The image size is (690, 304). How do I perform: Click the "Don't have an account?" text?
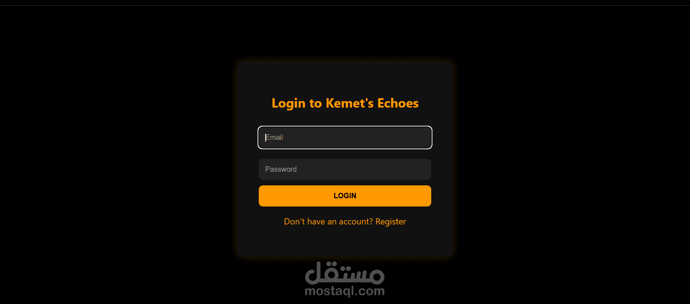(328, 222)
